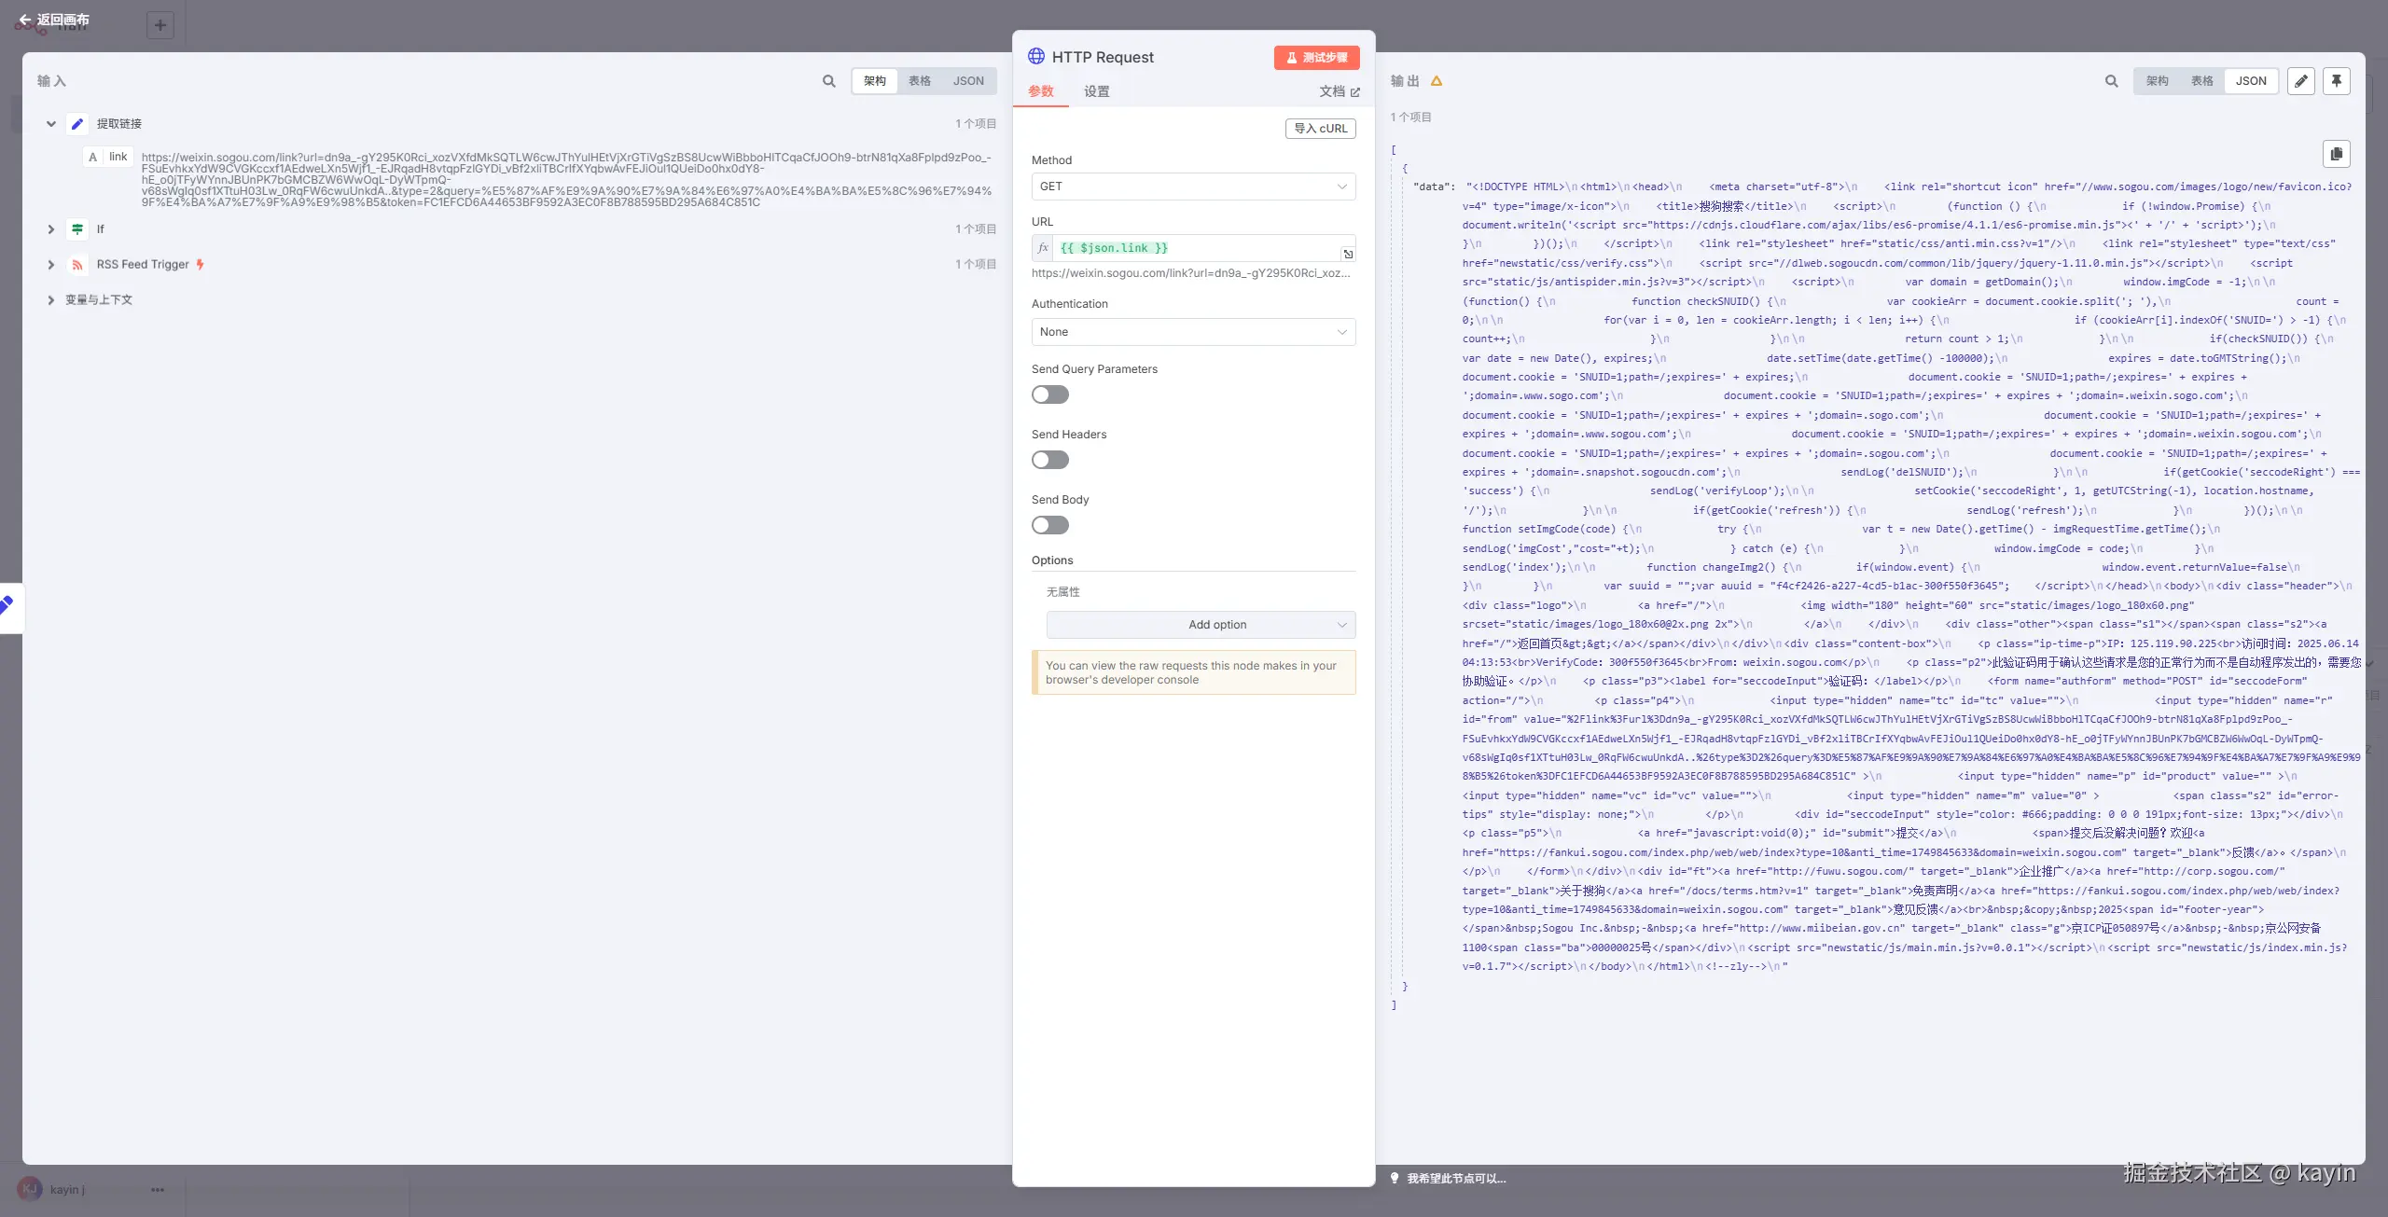The height and width of the screenshot is (1217, 2388).
Task: Click the 导入 cURL button
Action: (1320, 129)
